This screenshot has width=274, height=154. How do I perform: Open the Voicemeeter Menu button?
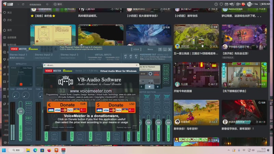(x=150, y=49)
